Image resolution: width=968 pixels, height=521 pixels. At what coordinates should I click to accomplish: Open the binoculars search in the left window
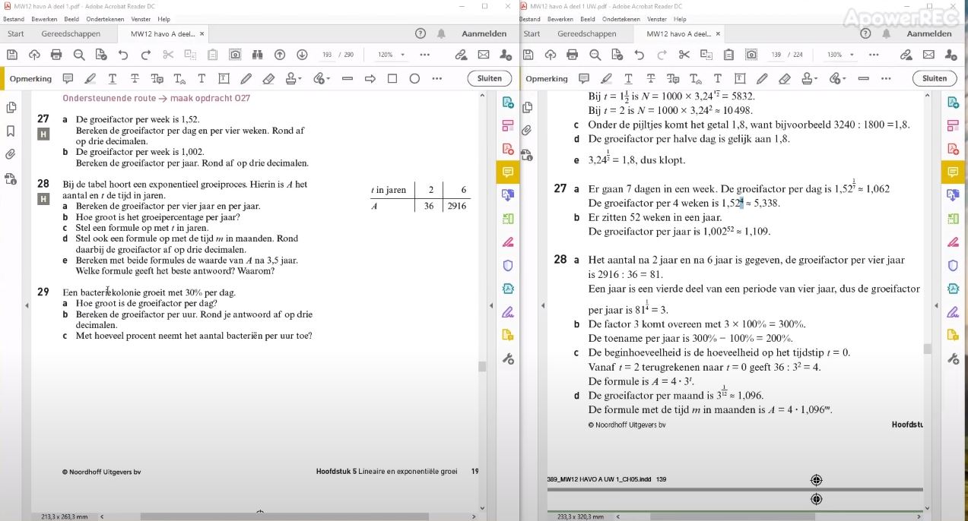[x=257, y=55]
